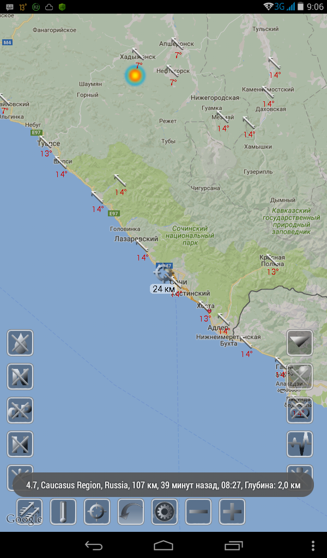
Task: Open the Android overflow menu dots
Action: pos(313,545)
